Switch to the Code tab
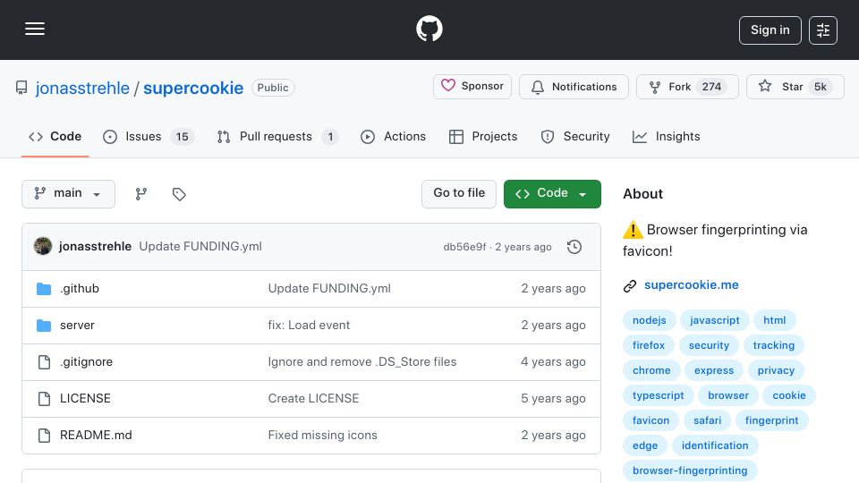 [55, 136]
